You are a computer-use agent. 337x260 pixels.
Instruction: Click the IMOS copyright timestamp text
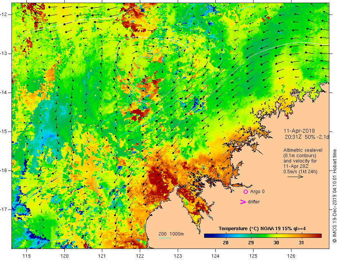click(334, 196)
